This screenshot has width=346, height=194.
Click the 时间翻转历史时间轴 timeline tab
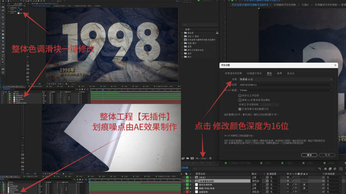click(239, 163)
